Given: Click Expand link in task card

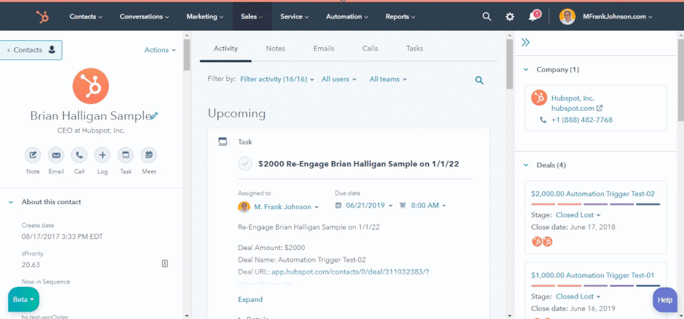Looking at the screenshot, I should (x=250, y=299).
